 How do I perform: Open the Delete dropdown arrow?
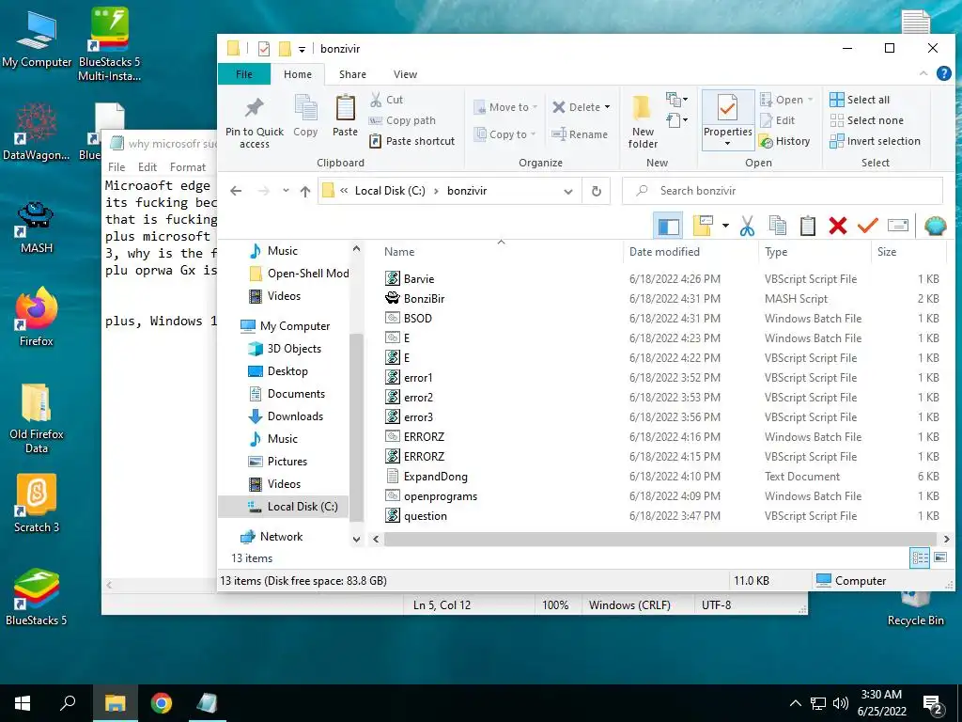point(608,107)
